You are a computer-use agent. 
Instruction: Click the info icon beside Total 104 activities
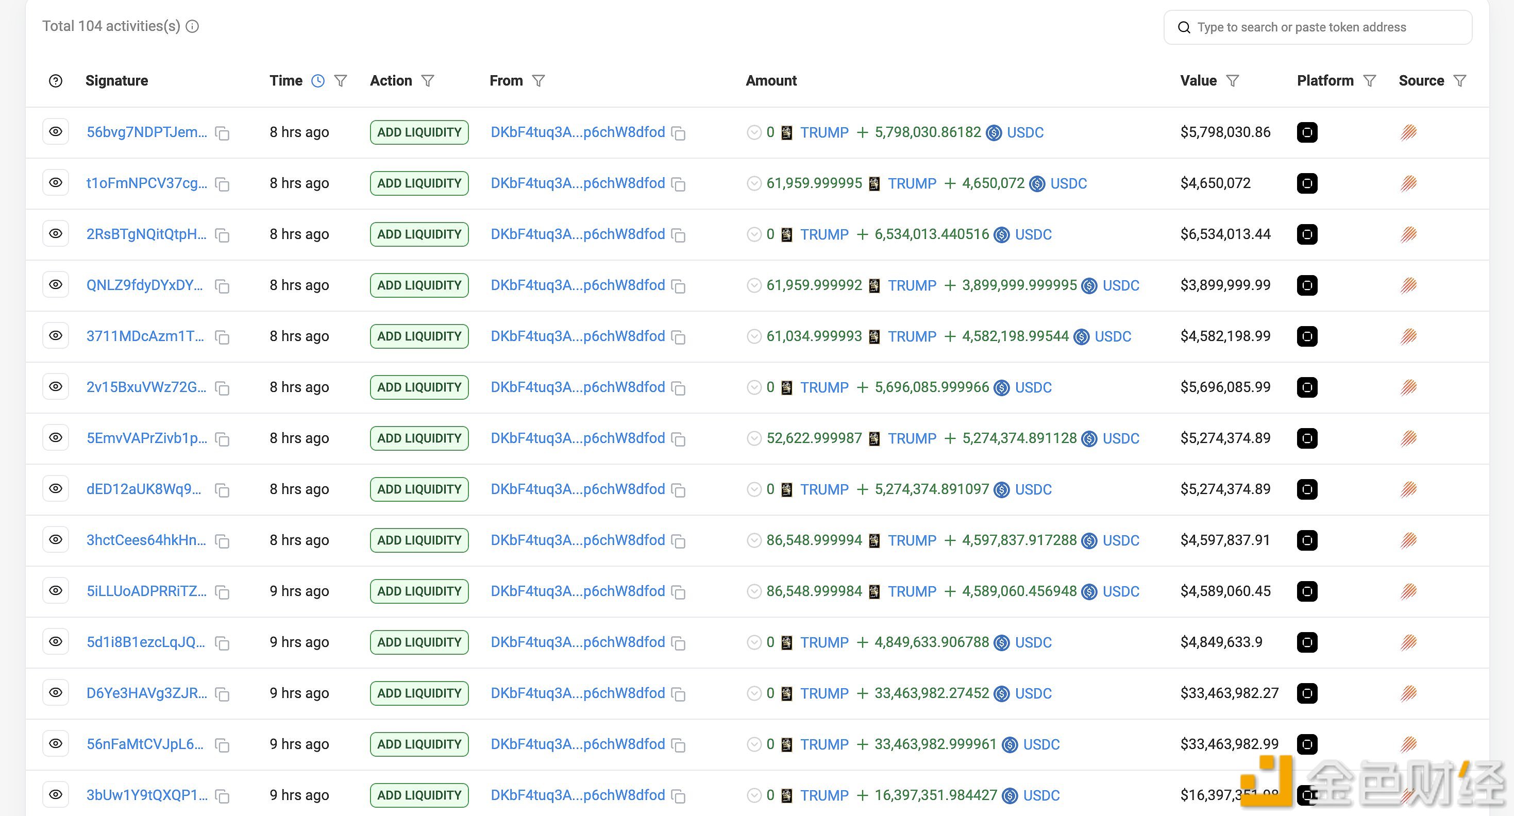pos(192,26)
